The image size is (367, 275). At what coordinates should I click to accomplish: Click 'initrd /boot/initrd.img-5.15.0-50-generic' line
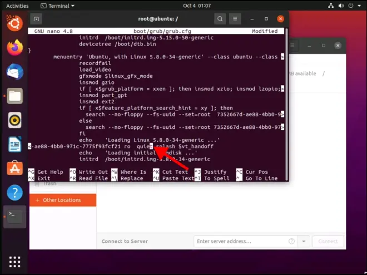click(146, 38)
